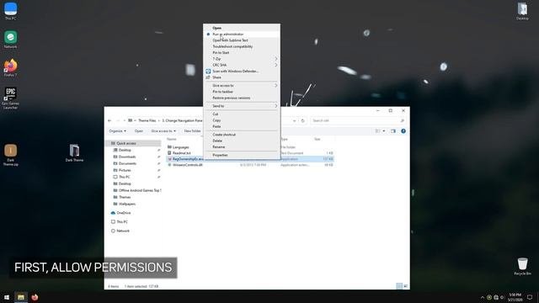
Task: Choose Share in context menu
Action: (242, 77)
